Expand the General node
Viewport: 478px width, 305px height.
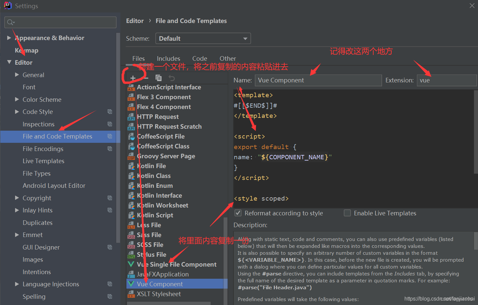pos(17,75)
